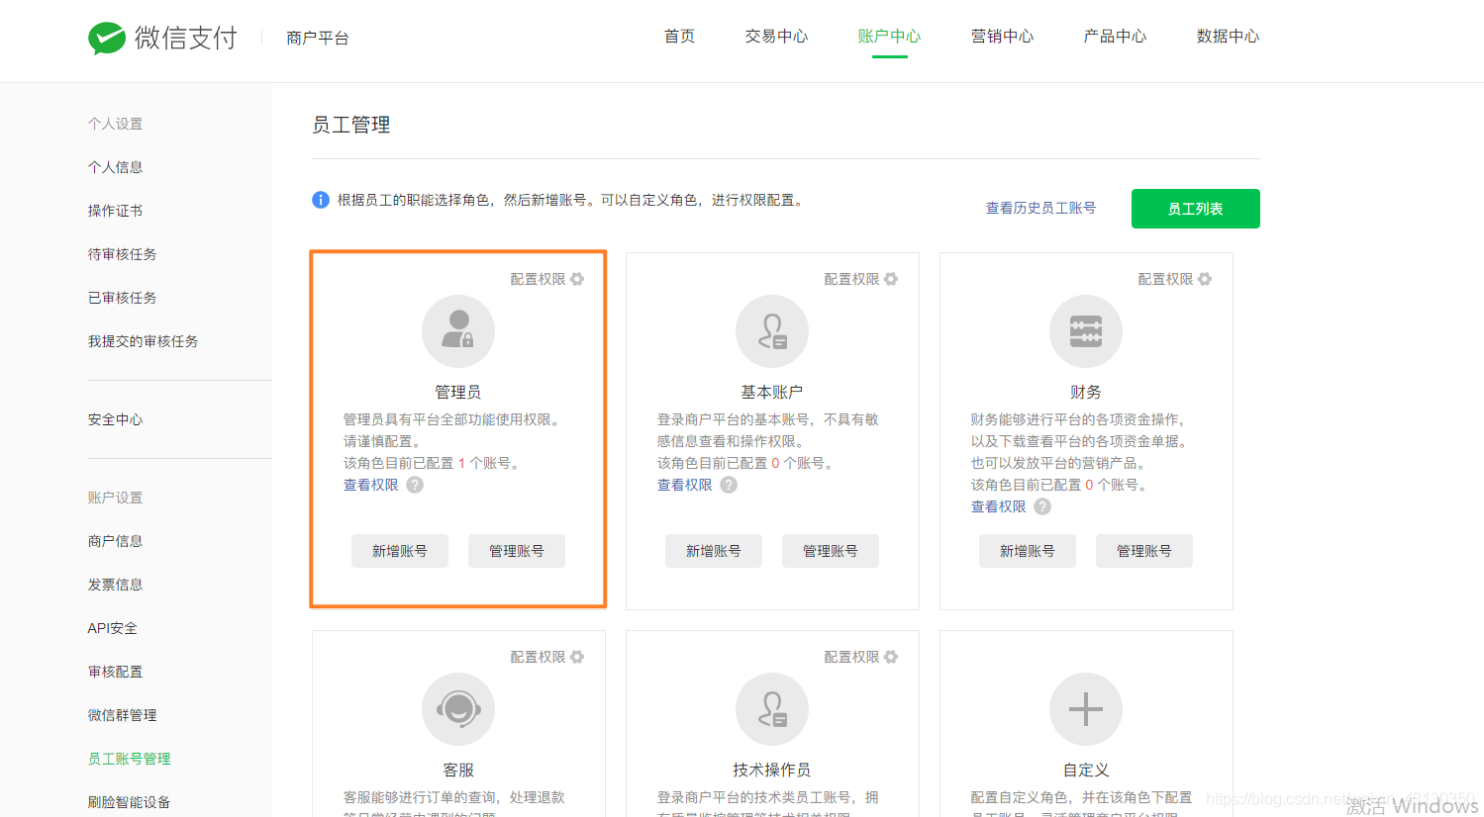Viewport: 1484px width, 817px height.
Task: Select 员工账号管理 in sidebar
Action: click(130, 759)
